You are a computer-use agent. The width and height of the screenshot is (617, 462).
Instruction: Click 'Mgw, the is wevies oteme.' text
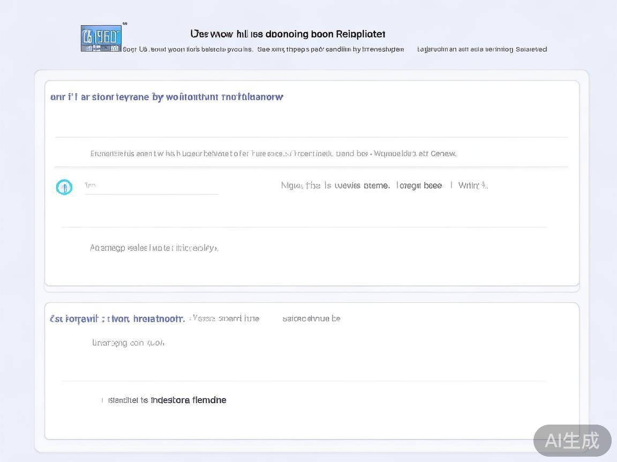coord(335,186)
